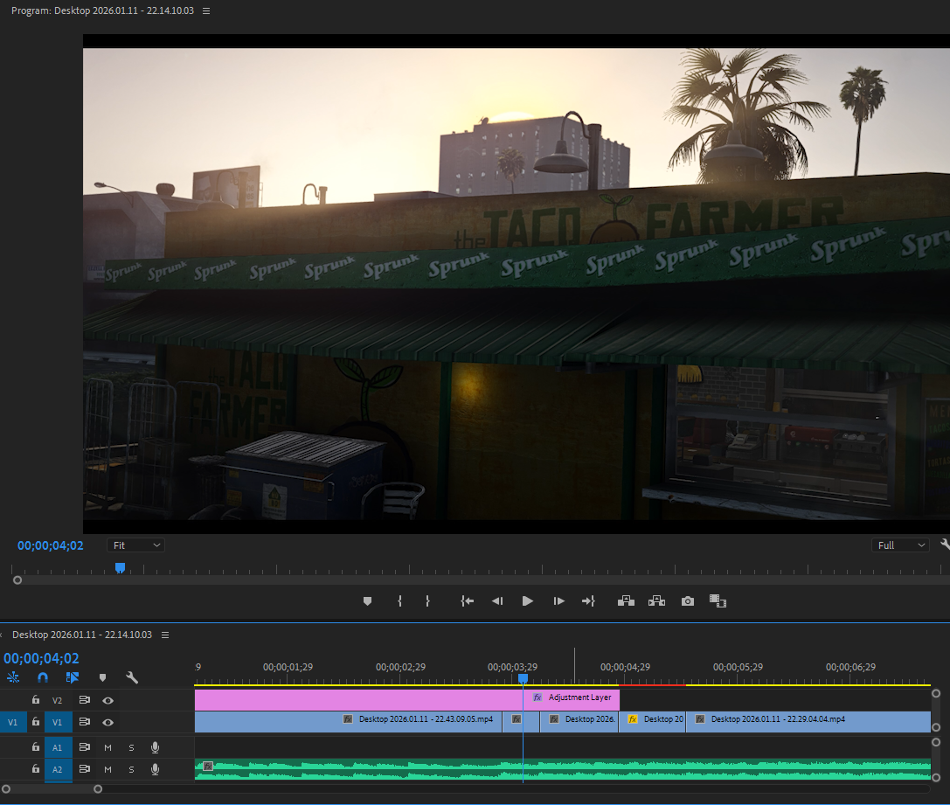Toggle V1 source patching button
Screen dimensions: 950x805
pyautogui.click(x=13, y=722)
